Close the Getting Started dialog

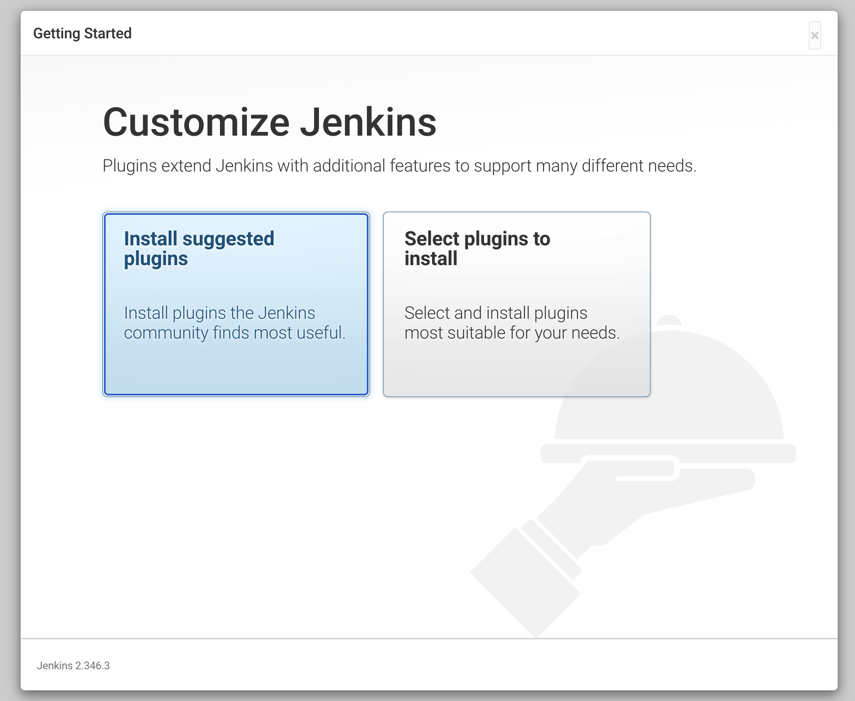tap(814, 35)
